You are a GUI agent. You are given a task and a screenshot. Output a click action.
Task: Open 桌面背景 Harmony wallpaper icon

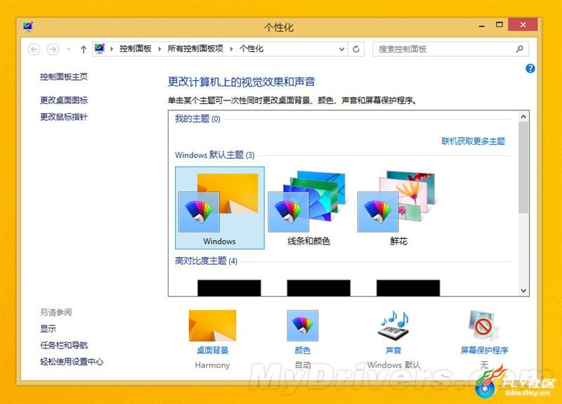[213, 325]
